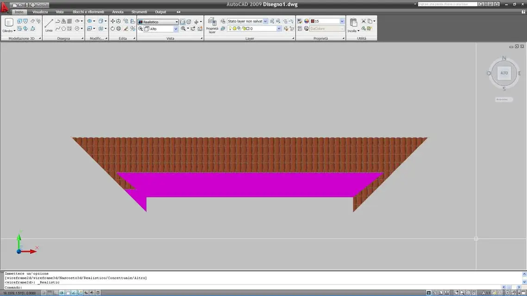Click the S compass direction on ViewCube
This screenshot has width=527, height=296.
504,89
